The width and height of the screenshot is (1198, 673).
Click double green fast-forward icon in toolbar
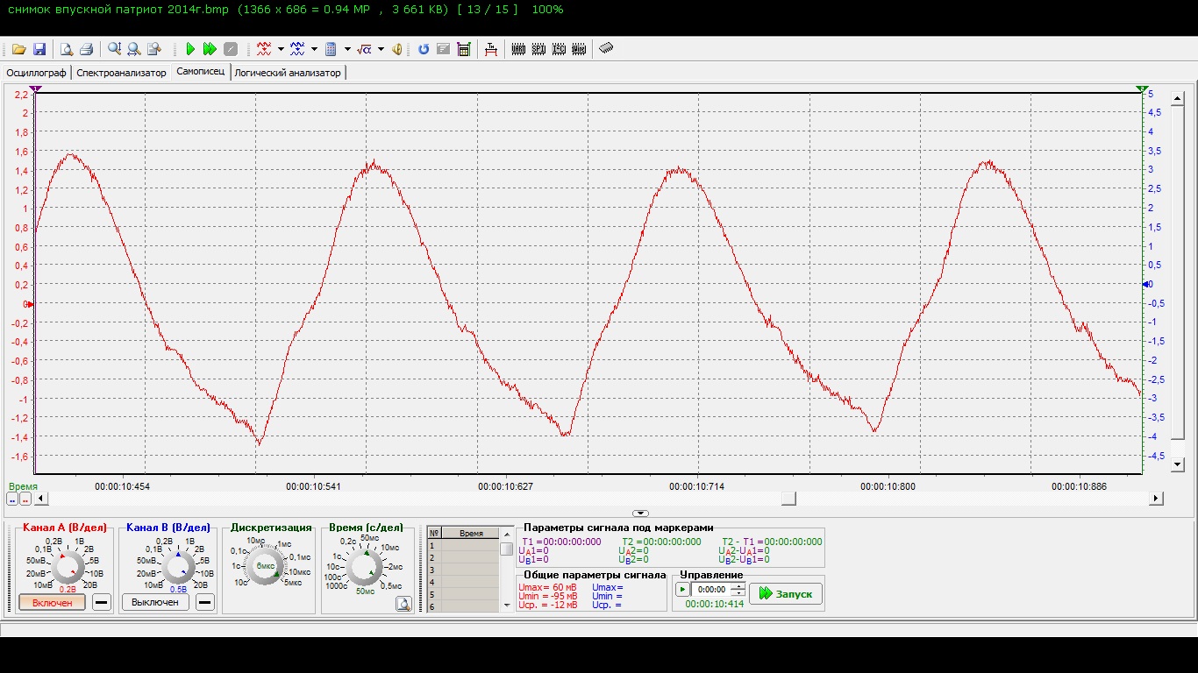point(210,49)
